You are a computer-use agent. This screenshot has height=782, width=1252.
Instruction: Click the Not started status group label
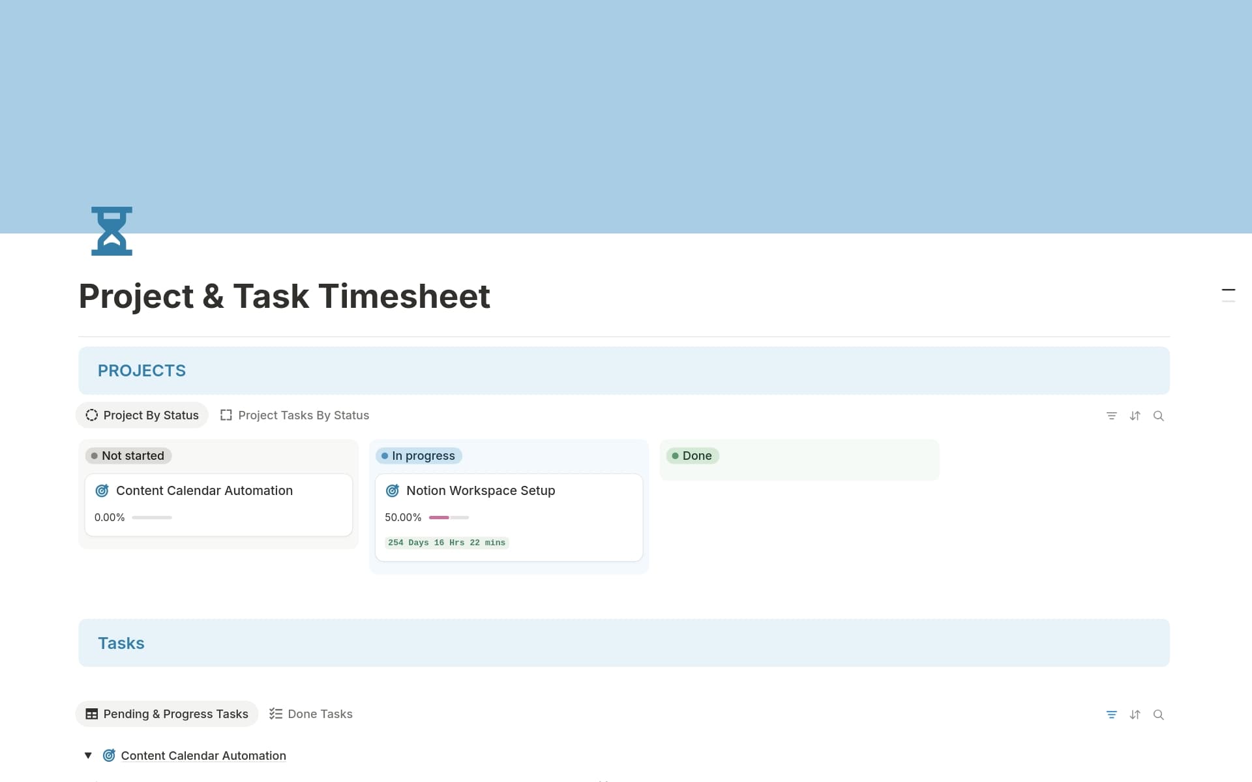pos(128,456)
